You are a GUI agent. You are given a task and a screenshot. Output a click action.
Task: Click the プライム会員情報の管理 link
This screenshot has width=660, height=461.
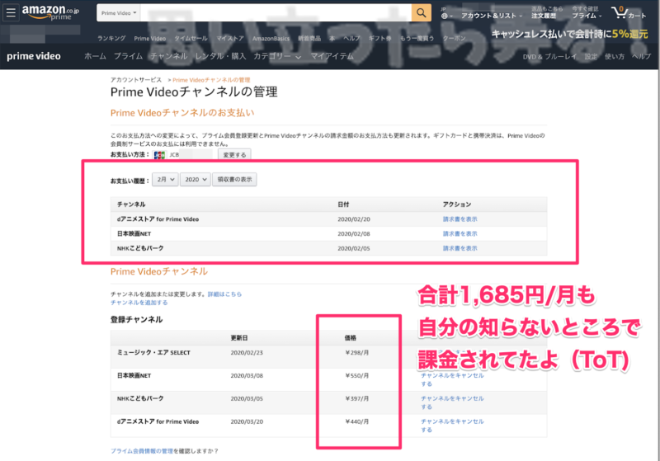click(142, 451)
